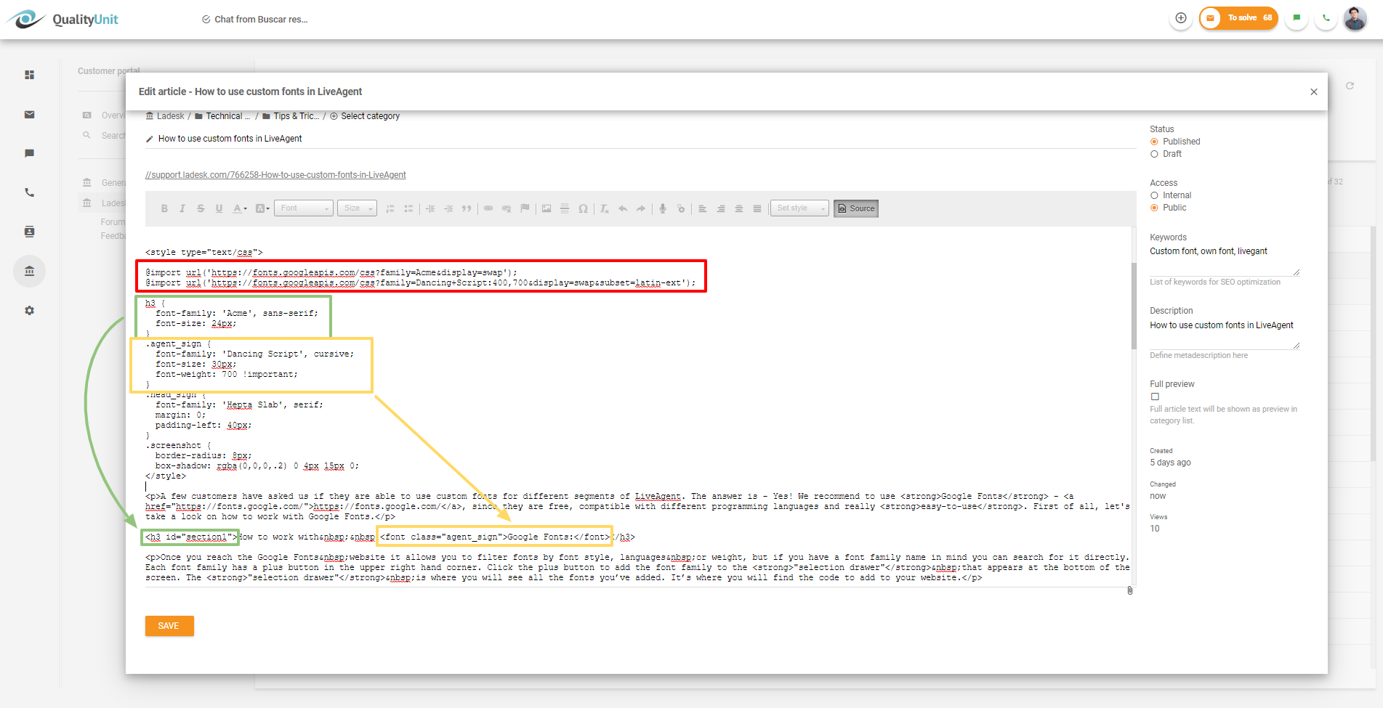Remove the hyperlink (unlink icon)
Screen dimensions: 1383x708
click(x=507, y=208)
